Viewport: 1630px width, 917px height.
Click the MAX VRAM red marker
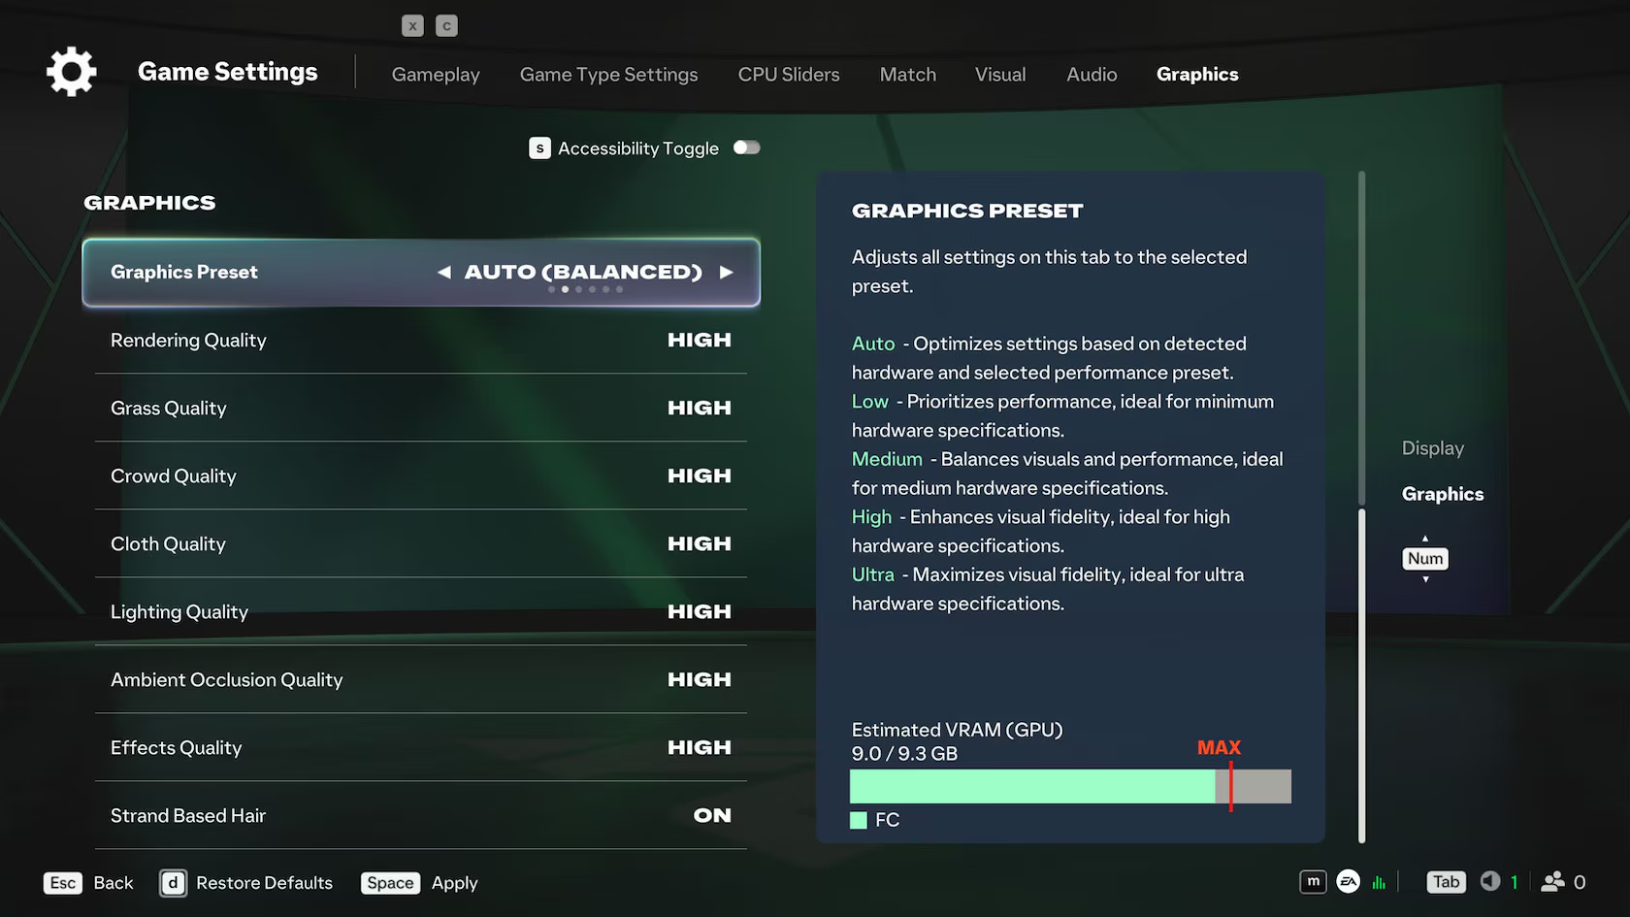point(1230,786)
